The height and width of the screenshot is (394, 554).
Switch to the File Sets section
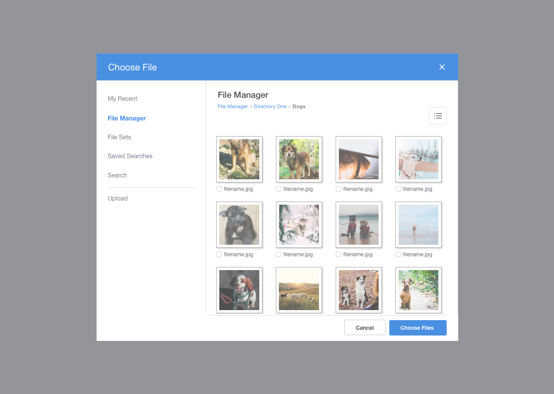point(119,137)
